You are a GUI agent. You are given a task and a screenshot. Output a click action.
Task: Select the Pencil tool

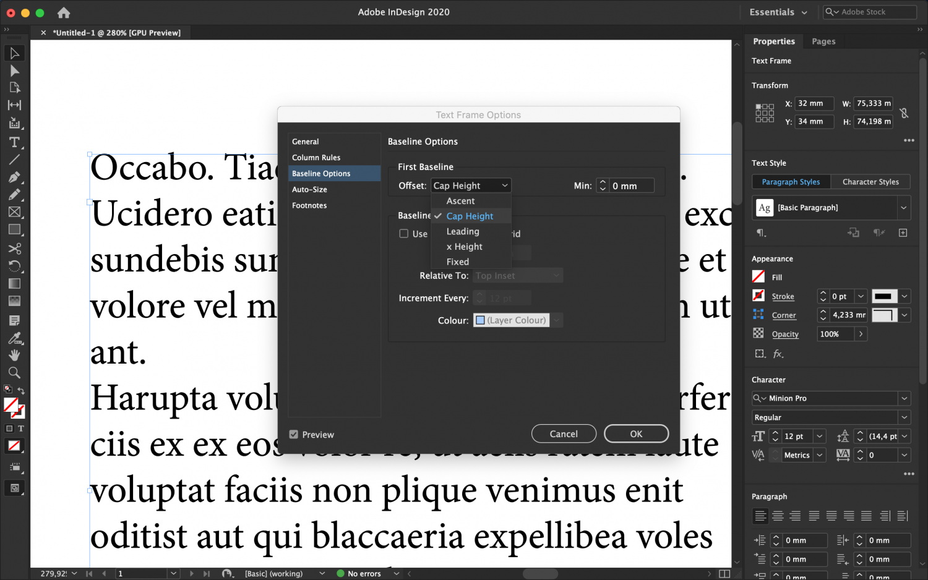tap(14, 195)
